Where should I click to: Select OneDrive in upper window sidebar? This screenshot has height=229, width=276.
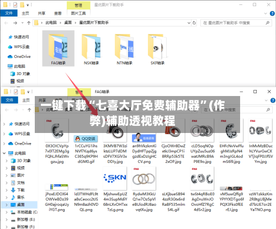(19, 56)
